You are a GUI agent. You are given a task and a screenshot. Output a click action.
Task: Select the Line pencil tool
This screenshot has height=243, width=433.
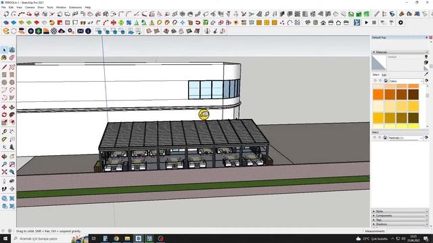click(4, 67)
